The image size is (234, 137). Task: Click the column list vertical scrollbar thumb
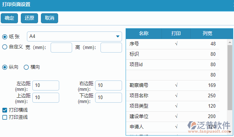click(230, 78)
